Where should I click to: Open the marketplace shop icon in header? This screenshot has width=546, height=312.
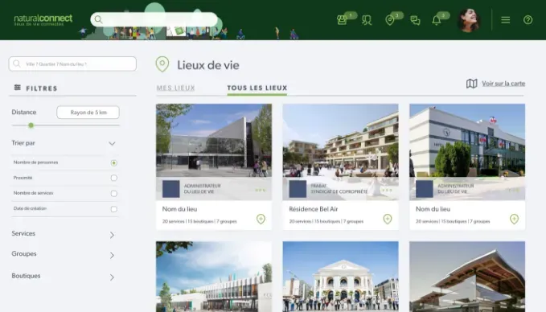tap(342, 20)
